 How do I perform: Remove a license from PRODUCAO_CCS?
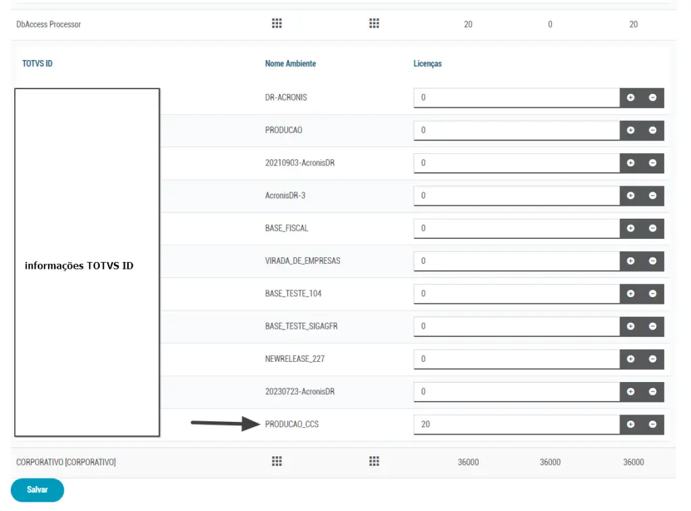click(653, 425)
